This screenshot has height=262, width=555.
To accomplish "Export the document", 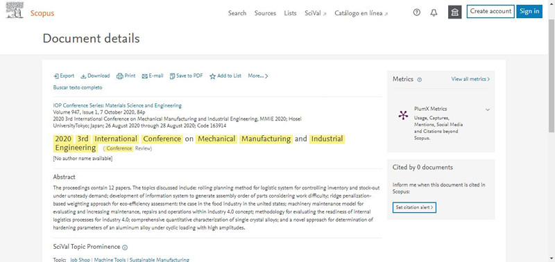I will pos(64,76).
